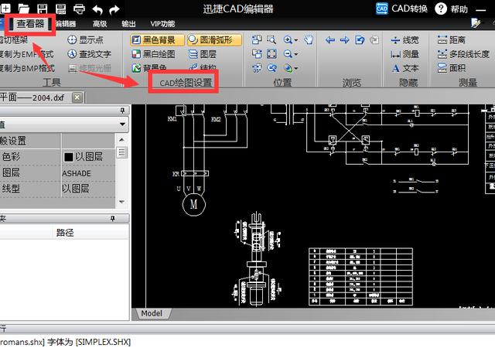Toggle the 测量 hide option
This screenshot has height=348, width=495.
click(405, 54)
